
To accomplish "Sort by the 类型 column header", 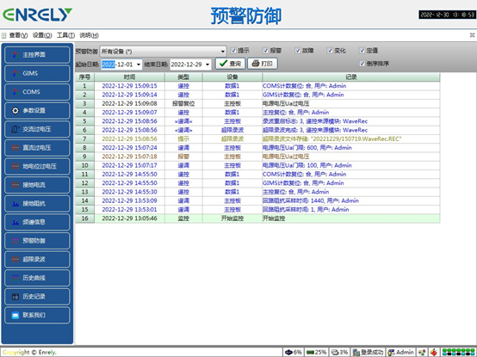I will 183,77.
